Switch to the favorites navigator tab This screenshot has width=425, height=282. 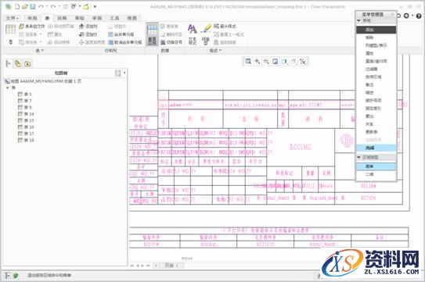27,63
